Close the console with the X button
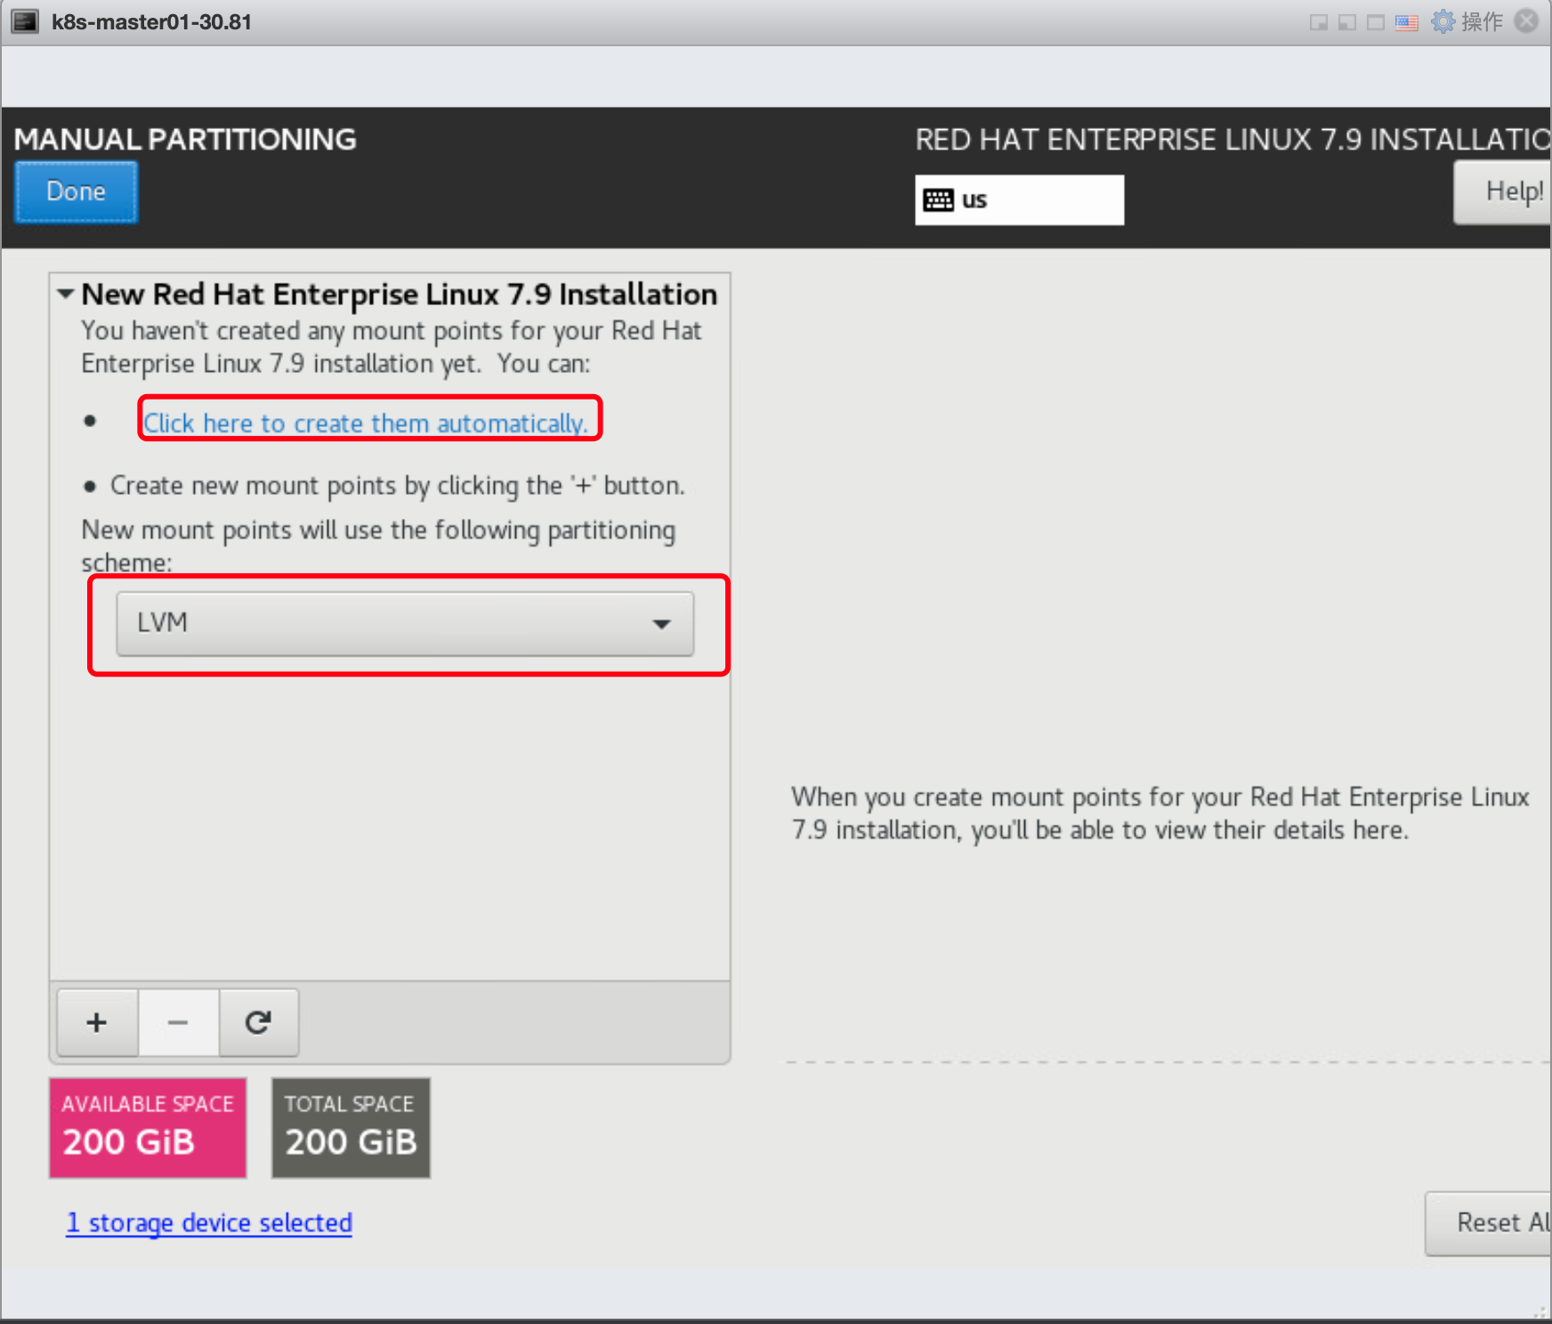The image size is (1552, 1324). pos(1527,21)
